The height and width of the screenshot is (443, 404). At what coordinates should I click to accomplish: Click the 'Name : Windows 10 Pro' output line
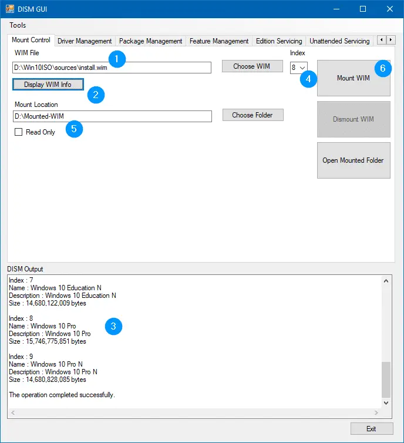coord(42,326)
